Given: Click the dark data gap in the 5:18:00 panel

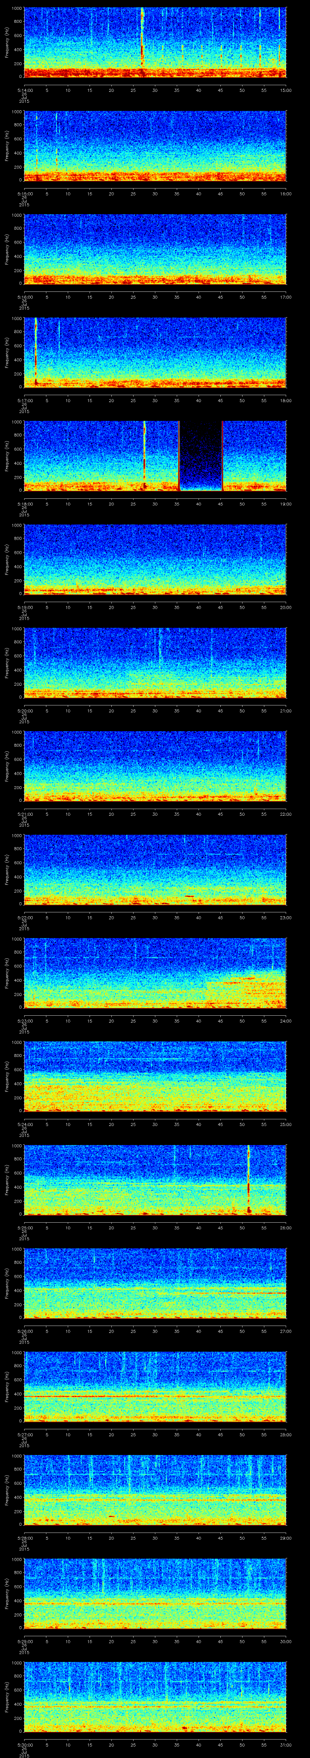Looking at the screenshot, I should point(200,456).
